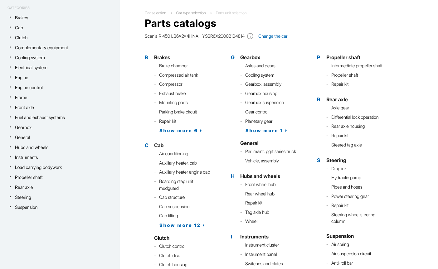Select Hubs and wheels sidebar category
438x269 pixels.
pyautogui.click(x=32, y=147)
